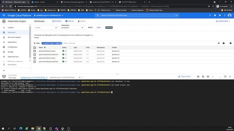Image resolution: width=234 pixels, height=131 pixels.
Task: Open the project selector dropdown in header
Action: [x=49, y=15]
